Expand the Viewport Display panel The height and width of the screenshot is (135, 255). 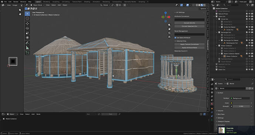click(x=224, y=121)
